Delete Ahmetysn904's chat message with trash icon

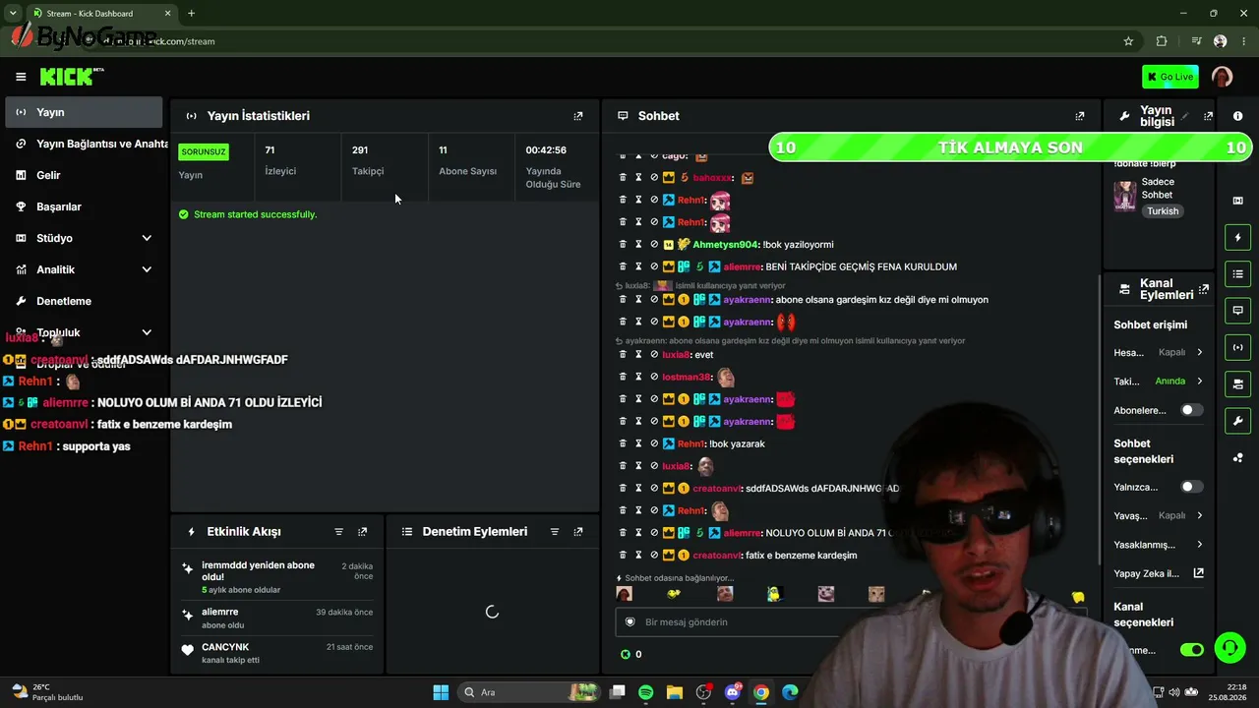623,244
